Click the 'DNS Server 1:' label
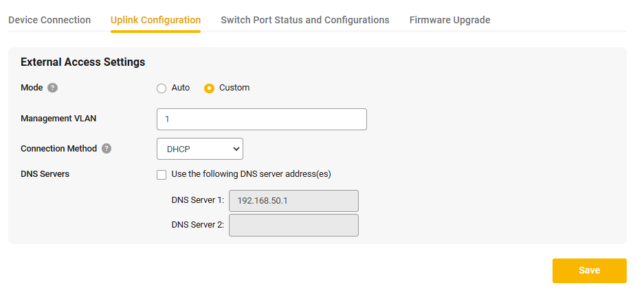The height and width of the screenshot is (290, 635). (198, 200)
